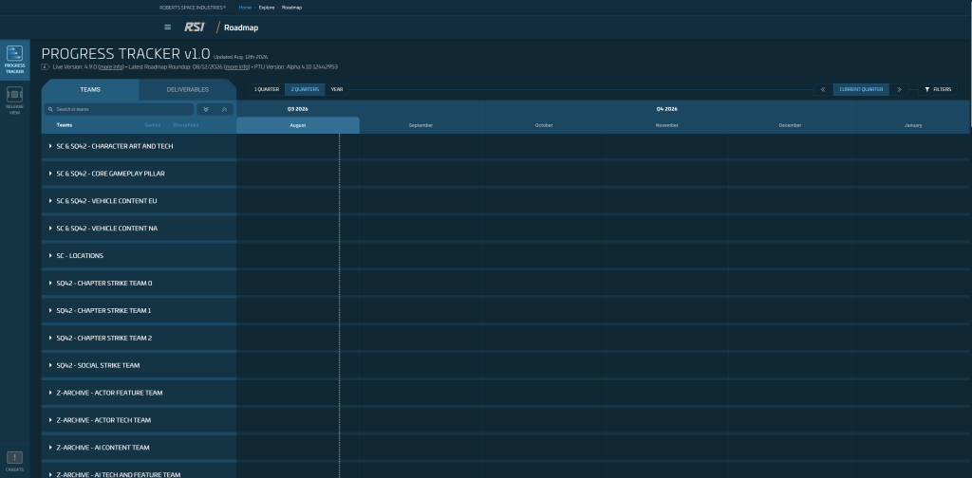Expand SQ42 - Chapter Strike Team 1
Screen dimensions: 972x478
click(139, 311)
